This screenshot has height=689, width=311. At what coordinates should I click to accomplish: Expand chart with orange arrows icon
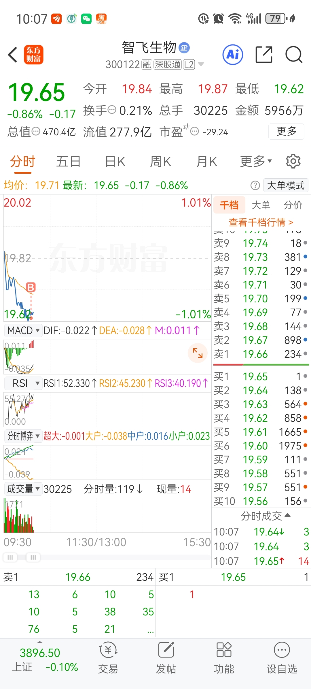198,353
